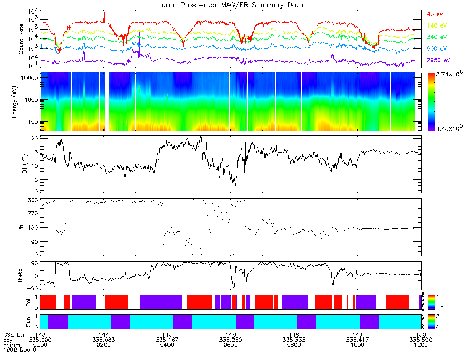This screenshot has width=468, height=364.
Task: Click the Phi panel axis label
Action: click(21, 227)
